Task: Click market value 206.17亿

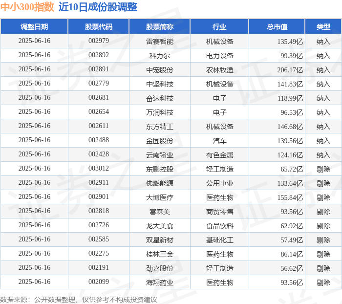Action: point(290,70)
